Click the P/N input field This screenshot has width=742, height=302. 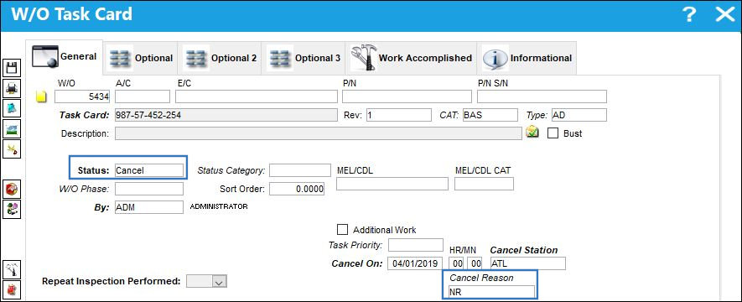point(407,96)
